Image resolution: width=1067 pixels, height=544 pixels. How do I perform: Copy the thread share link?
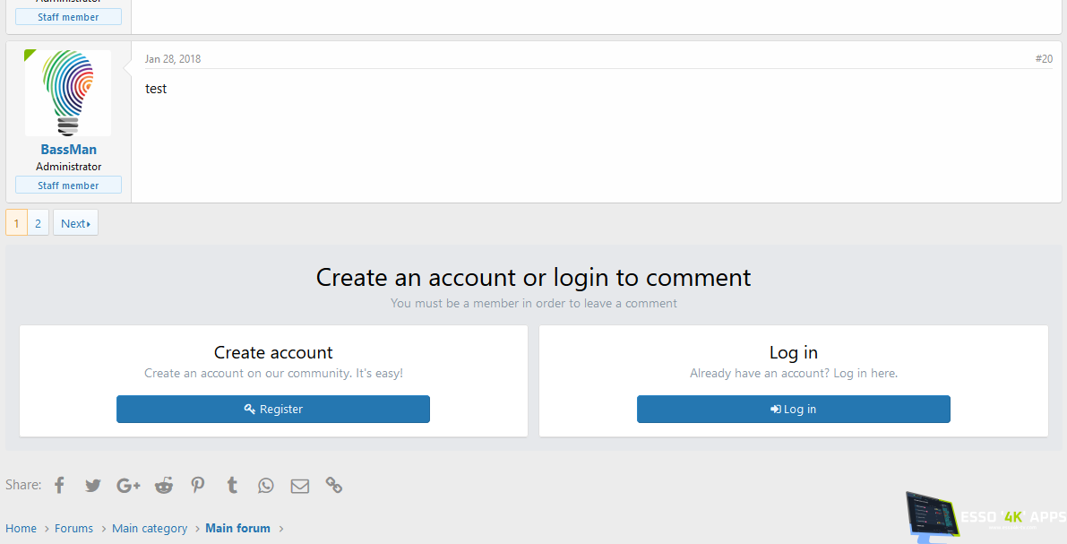click(333, 485)
